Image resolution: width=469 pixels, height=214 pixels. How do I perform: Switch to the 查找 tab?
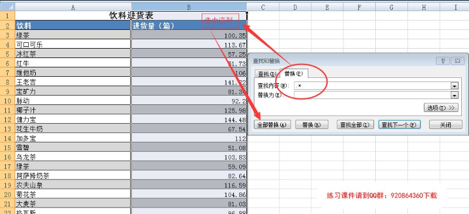267,74
